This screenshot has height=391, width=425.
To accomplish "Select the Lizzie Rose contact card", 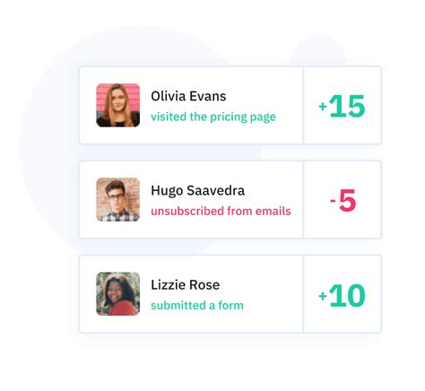I will pyautogui.click(x=230, y=293).
